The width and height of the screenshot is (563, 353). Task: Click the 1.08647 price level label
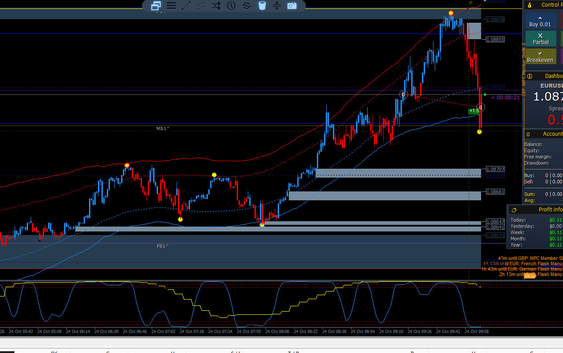tap(495, 222)
